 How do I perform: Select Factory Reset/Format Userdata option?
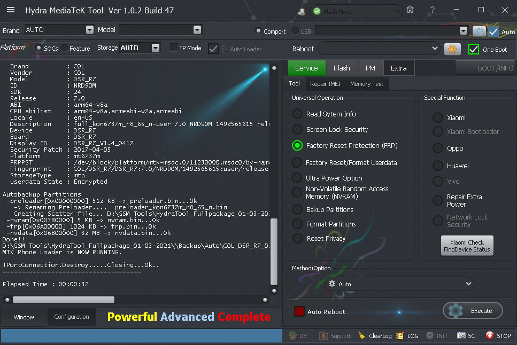pyautogui.click(x=297, y=162)
